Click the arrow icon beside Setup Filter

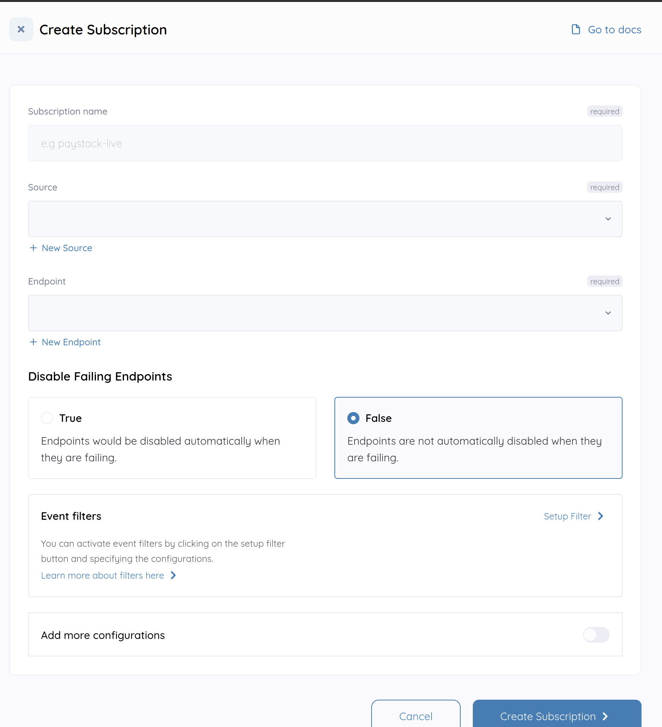[601, 516]
